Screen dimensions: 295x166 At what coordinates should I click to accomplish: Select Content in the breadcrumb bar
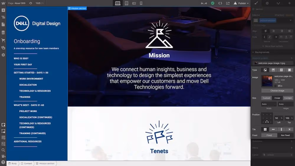26,163
